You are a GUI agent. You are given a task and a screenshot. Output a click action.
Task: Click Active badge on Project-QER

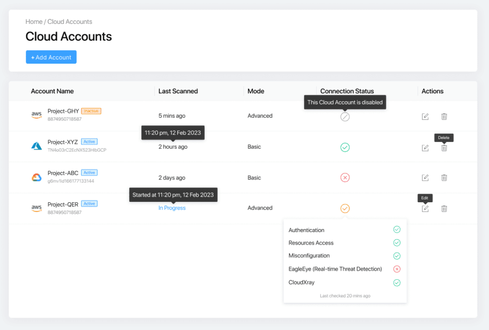click(89, 204)
